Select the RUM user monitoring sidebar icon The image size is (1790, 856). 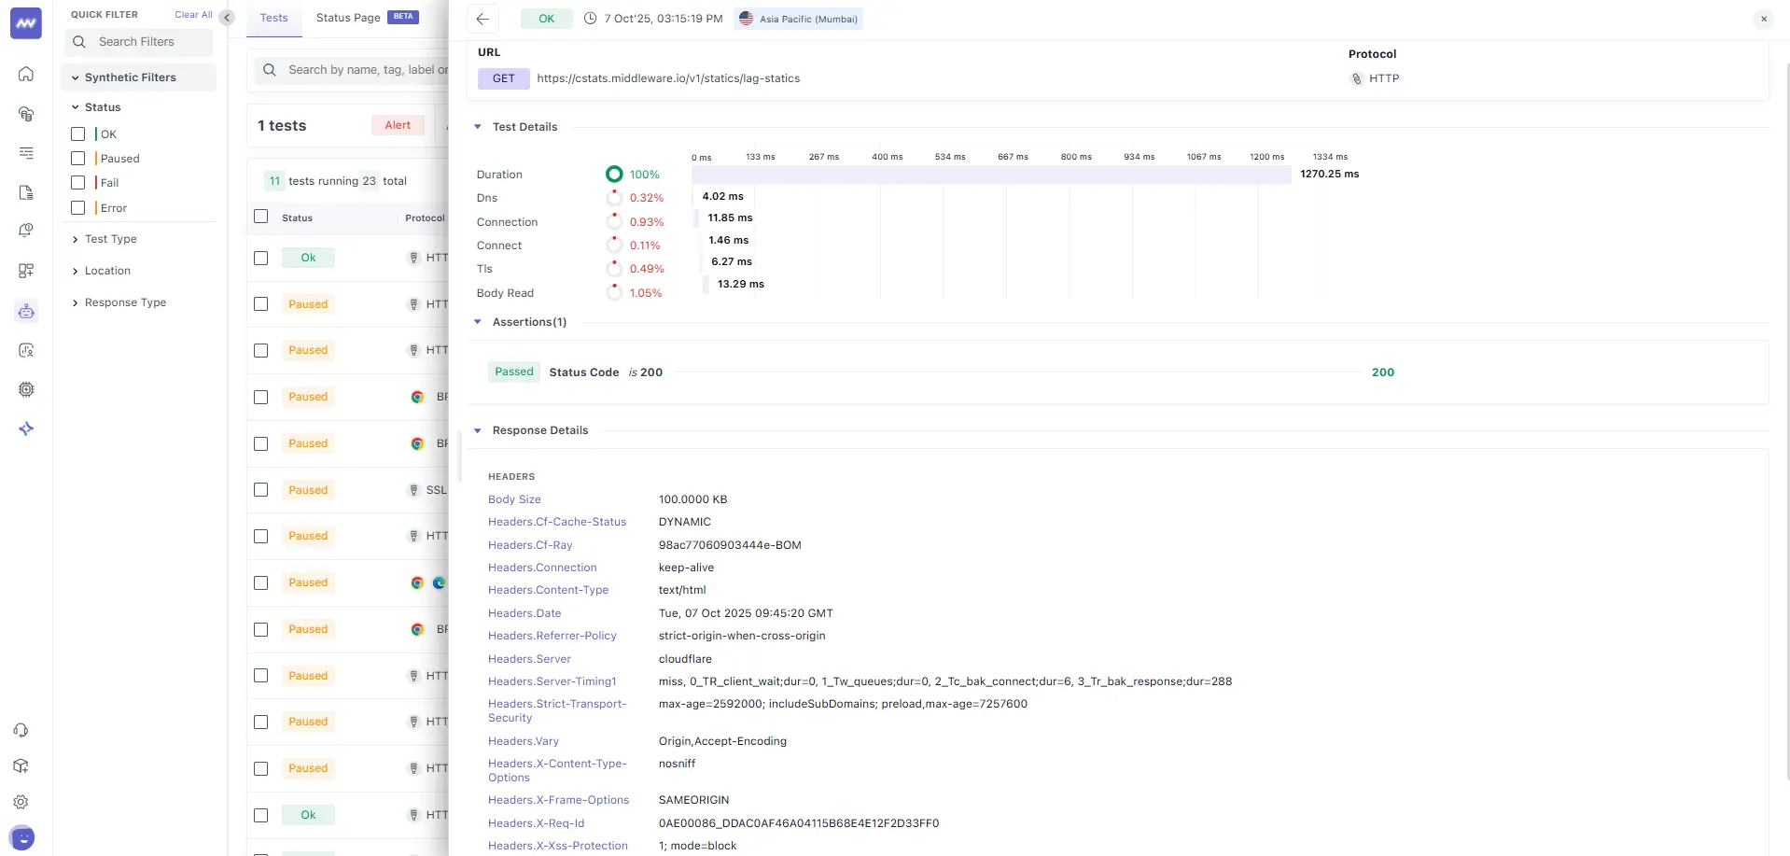(26, 350)
